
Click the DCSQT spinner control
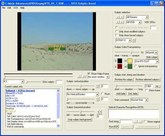tap(134, 40)
